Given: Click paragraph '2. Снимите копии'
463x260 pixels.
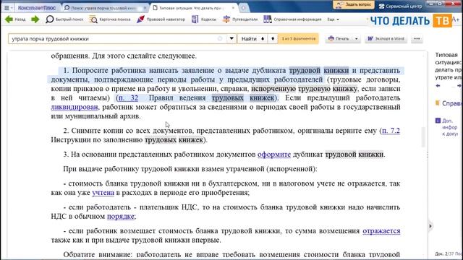Looking at the screenshot, I should [226, 135].
